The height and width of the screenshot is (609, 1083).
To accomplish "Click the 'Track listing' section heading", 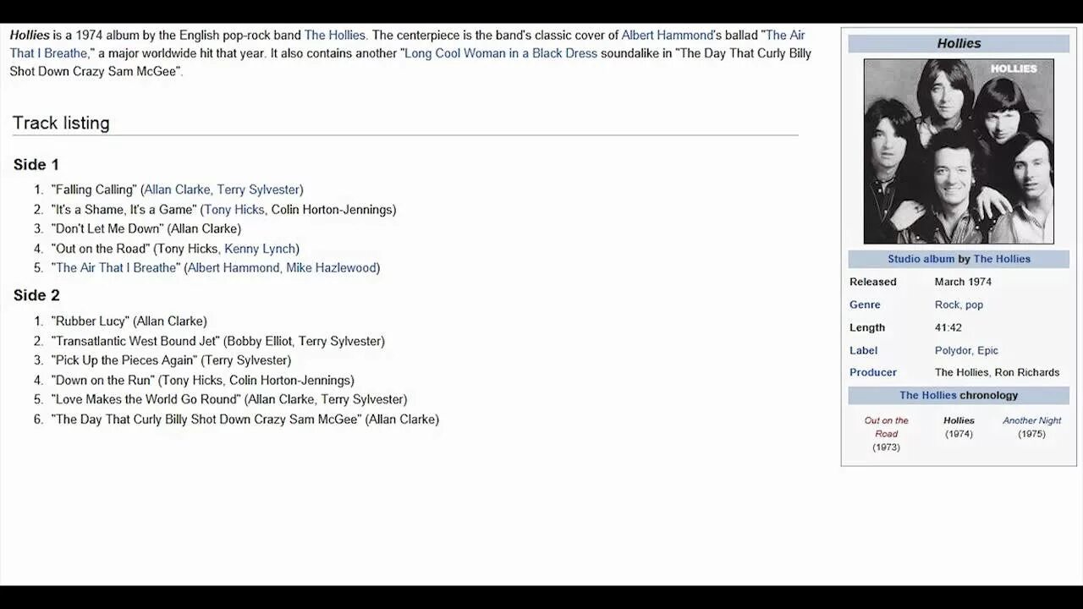I will (61, 123).
